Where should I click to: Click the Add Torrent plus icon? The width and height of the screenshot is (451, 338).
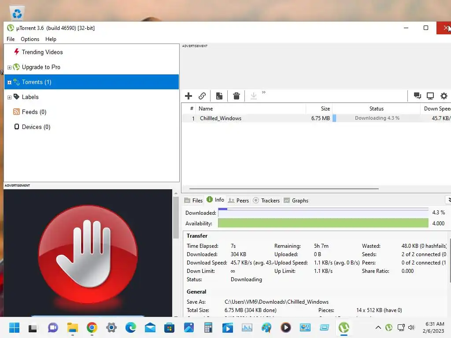click(x=189, y=96)
